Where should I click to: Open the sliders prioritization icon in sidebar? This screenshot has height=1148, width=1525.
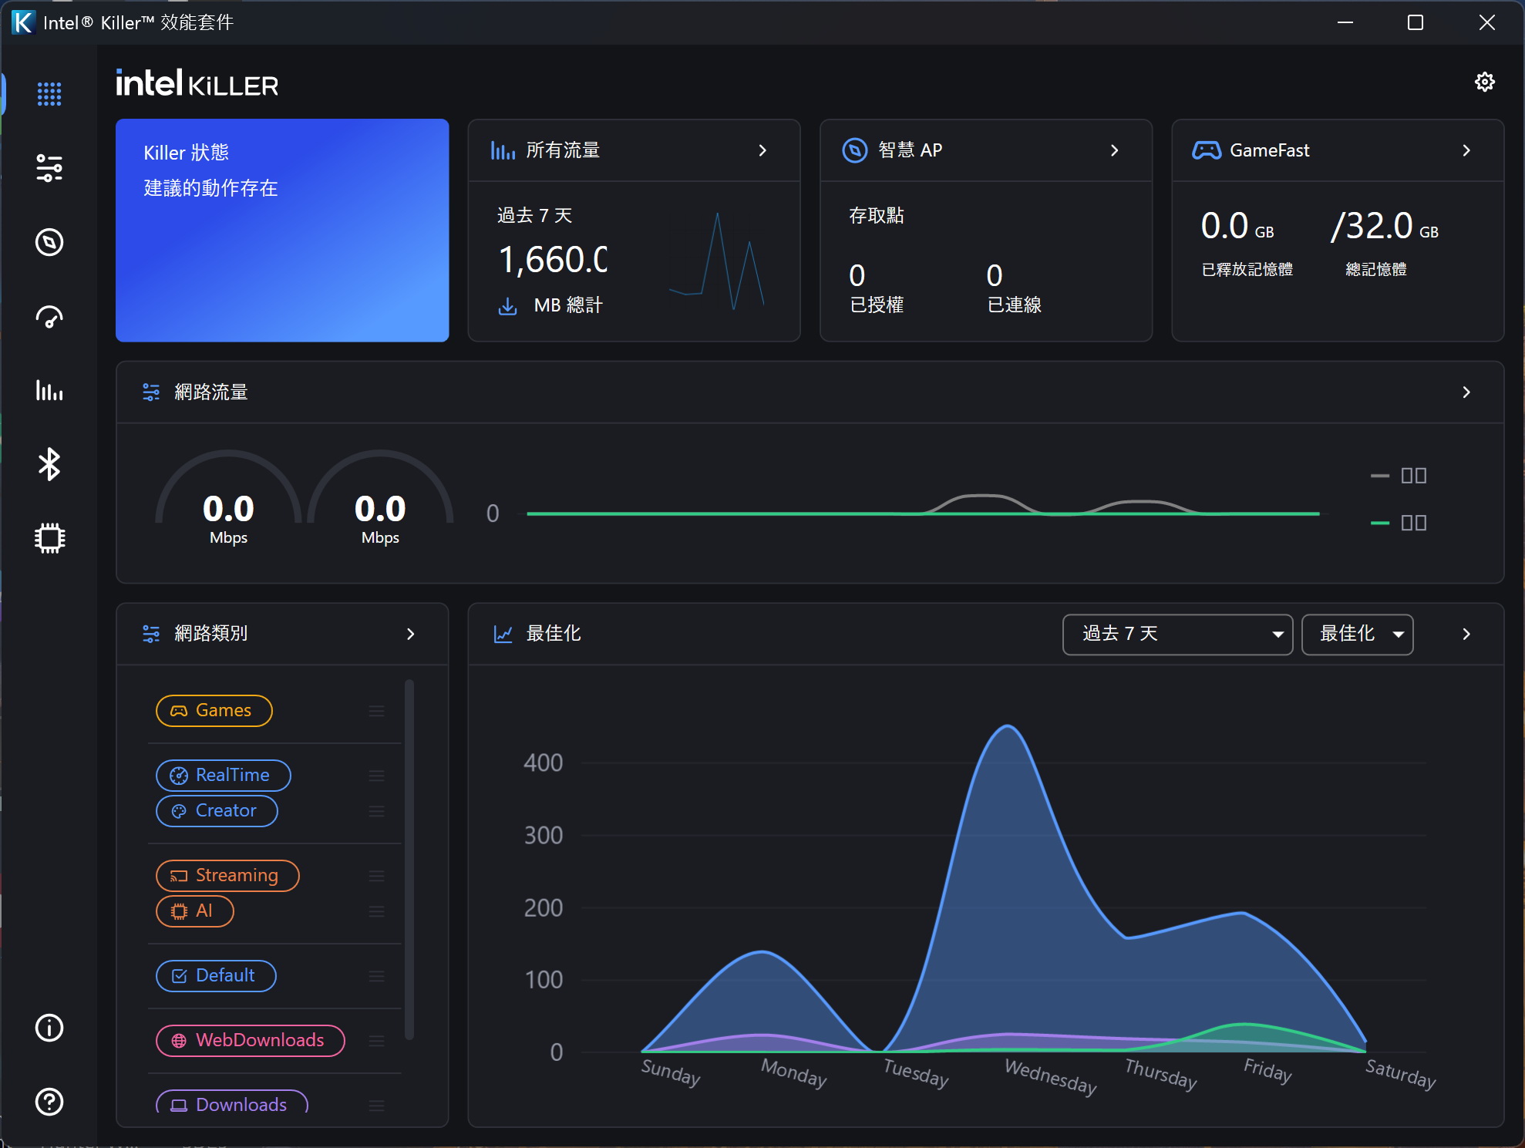[x=49, y=168]
